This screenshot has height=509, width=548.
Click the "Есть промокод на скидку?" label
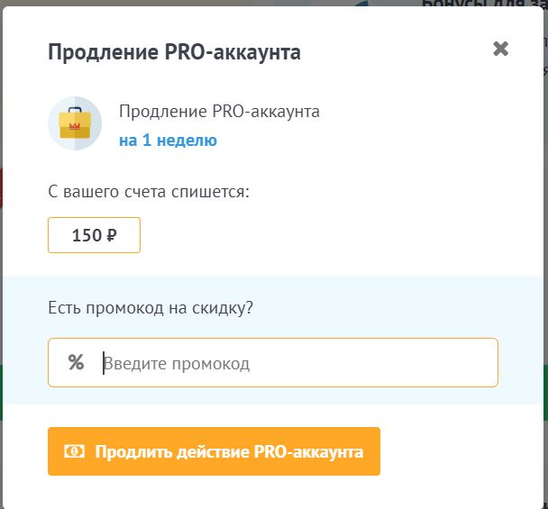[151, 307]
